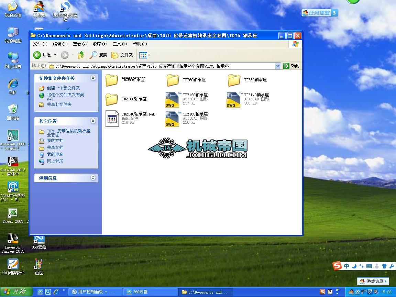
Task: Select 360云盘 desktop icon
Action: (39, 242)
